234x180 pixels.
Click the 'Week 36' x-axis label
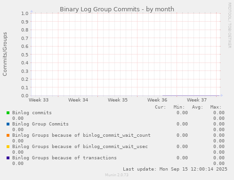(x=157, y=100)
